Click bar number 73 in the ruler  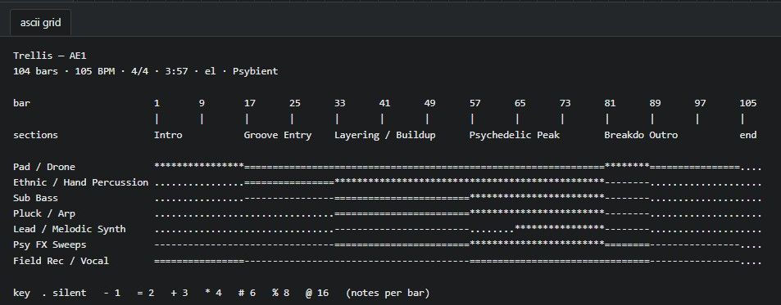pyautogui.click(x=565, y=103)
